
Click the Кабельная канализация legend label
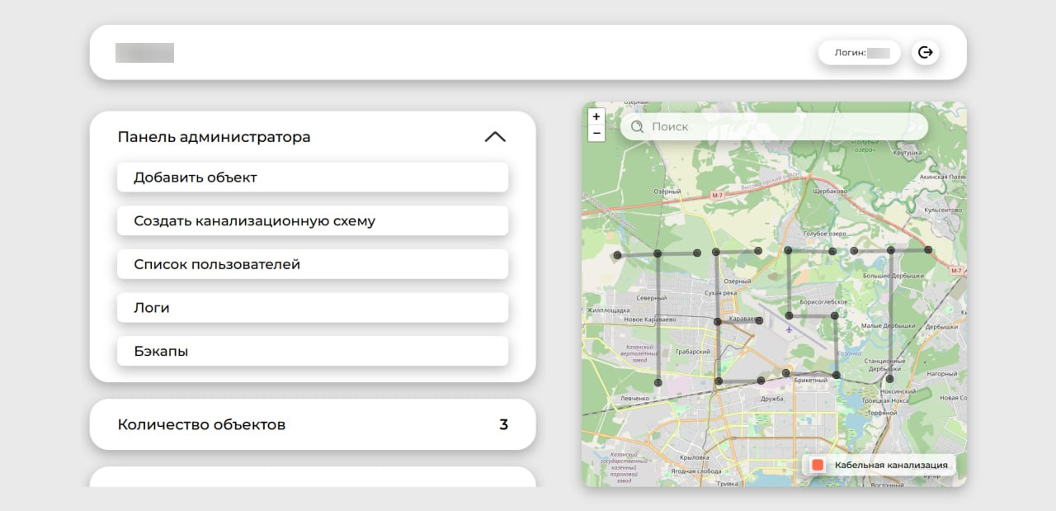(891, 466)
